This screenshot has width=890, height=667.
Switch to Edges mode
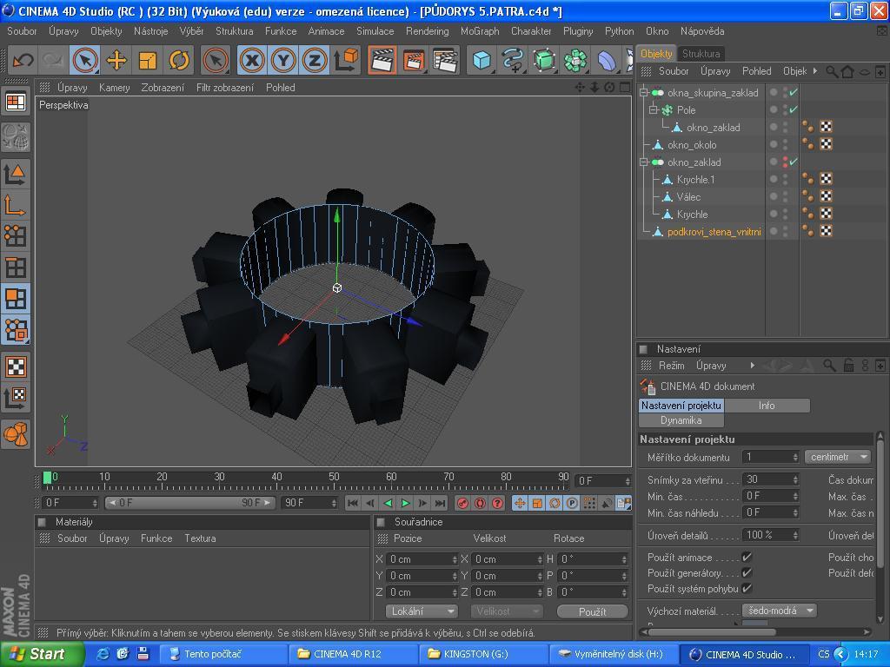click(16, 267)
